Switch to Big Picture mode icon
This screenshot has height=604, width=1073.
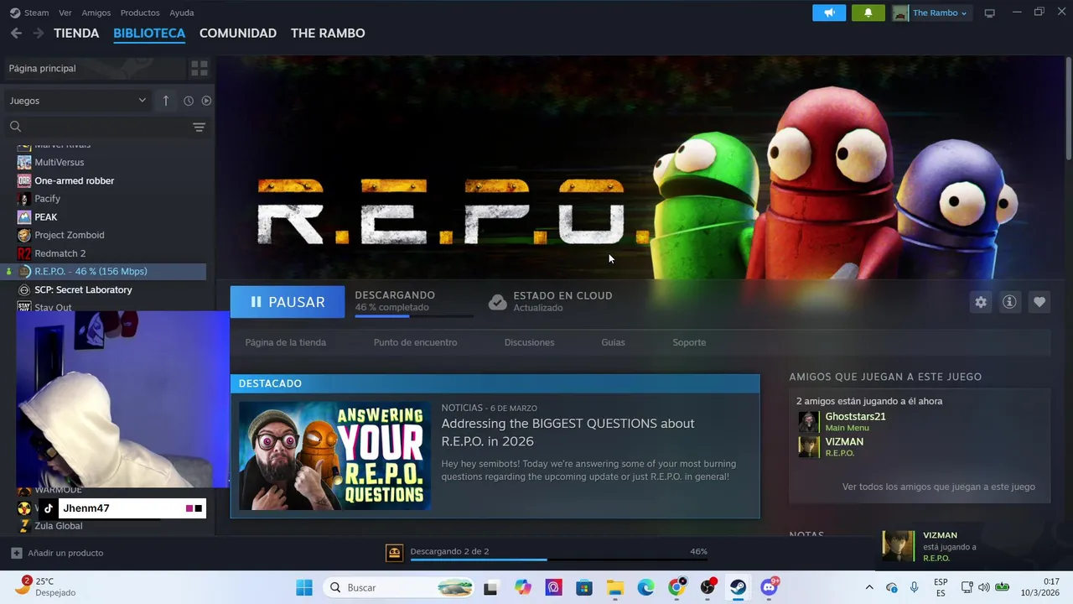coord(989,13)
